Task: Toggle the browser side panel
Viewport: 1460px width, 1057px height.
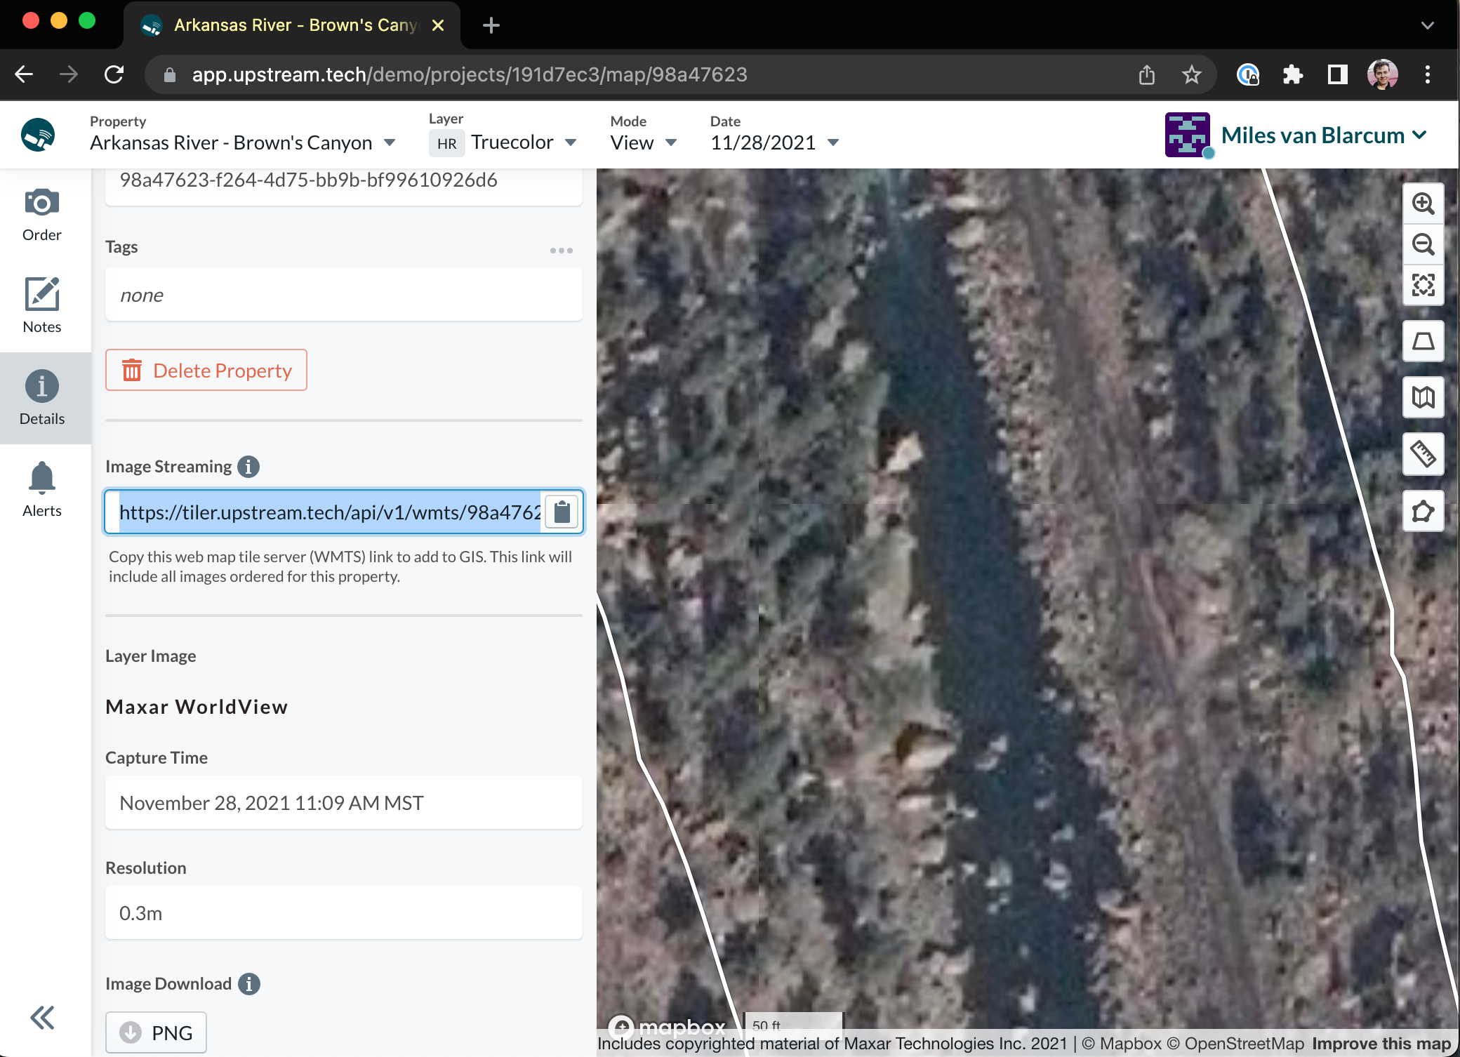Action: [1337, 74]
